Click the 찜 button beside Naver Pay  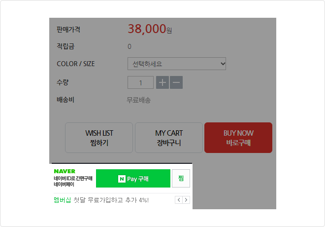[181, 179]
